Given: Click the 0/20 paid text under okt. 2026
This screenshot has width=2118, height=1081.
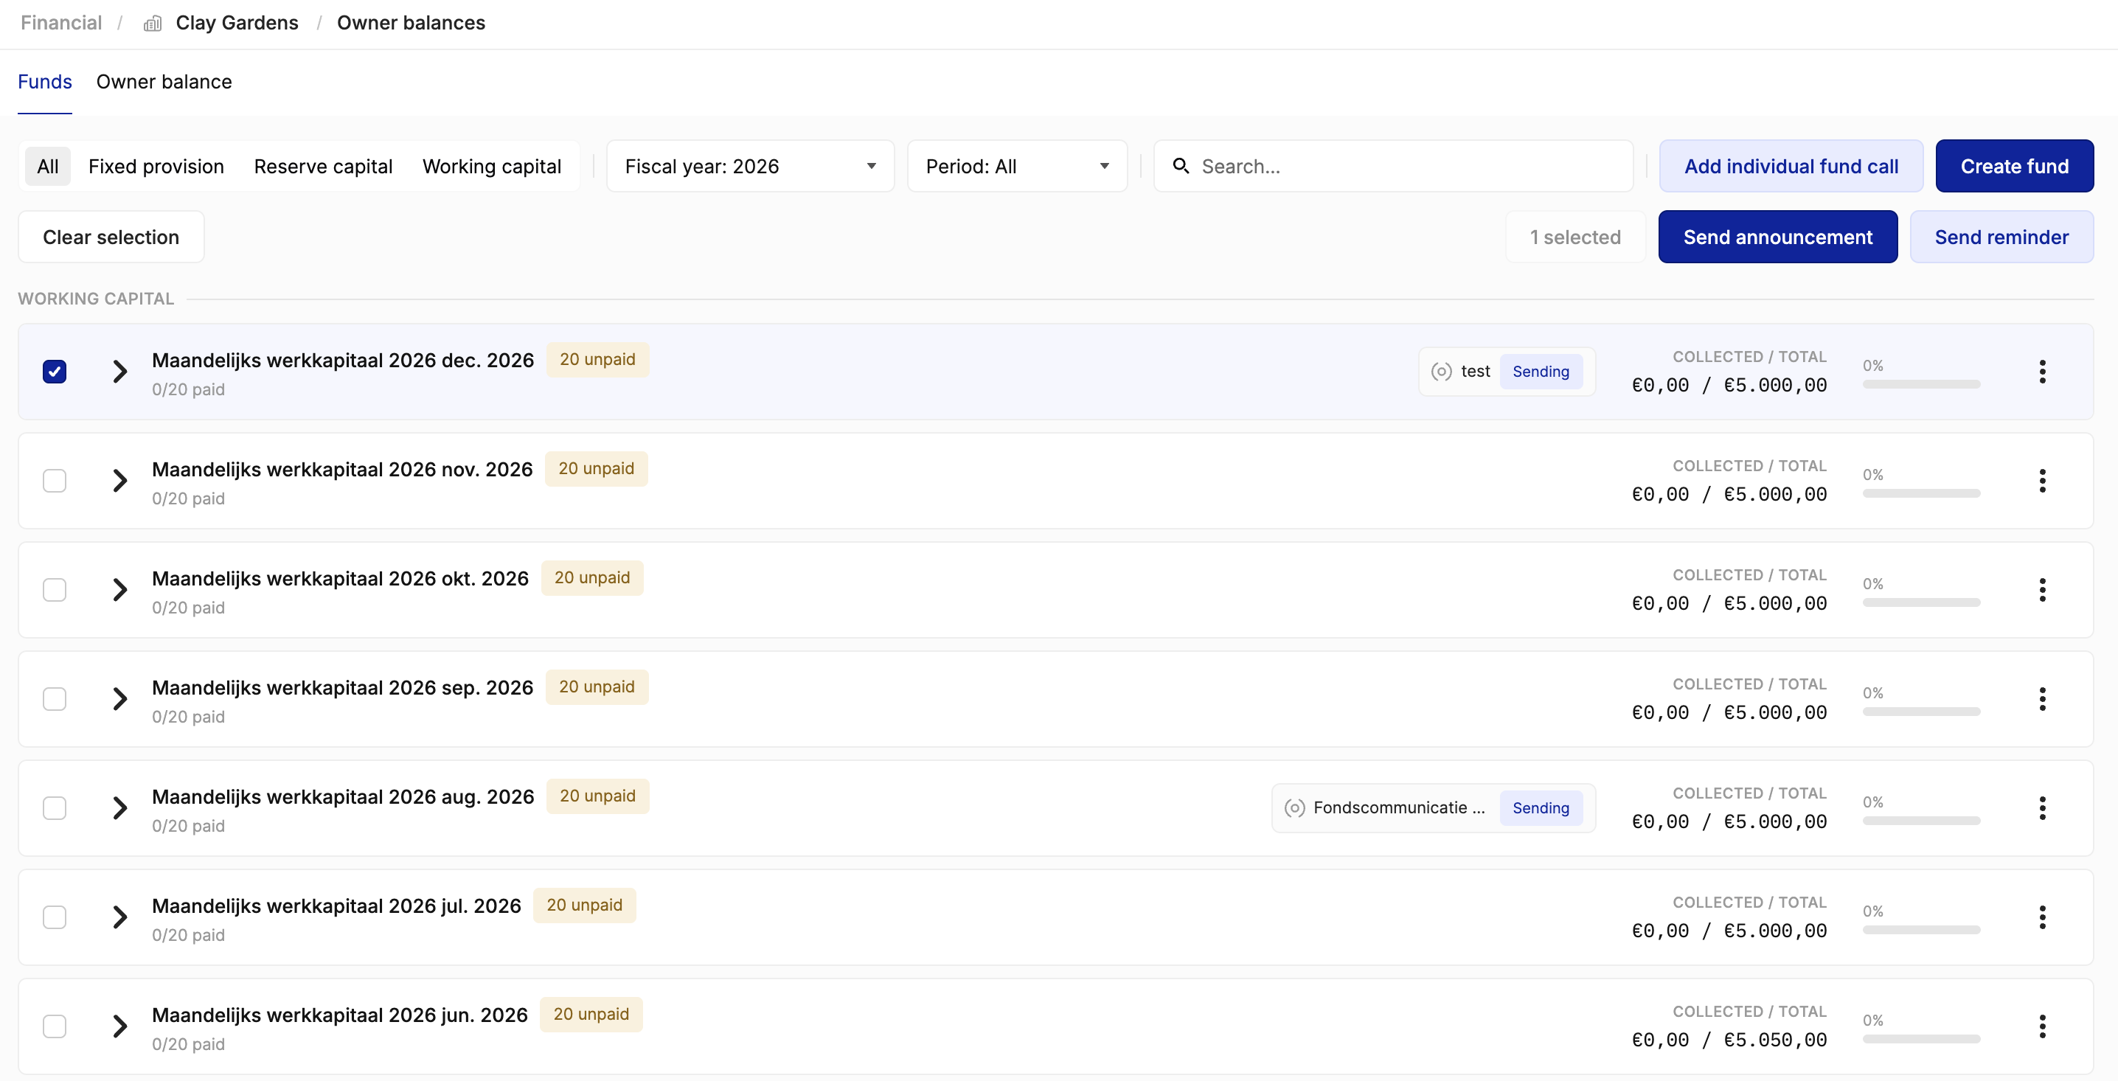Looking at the screenshot, I should (x=188, y=608).
